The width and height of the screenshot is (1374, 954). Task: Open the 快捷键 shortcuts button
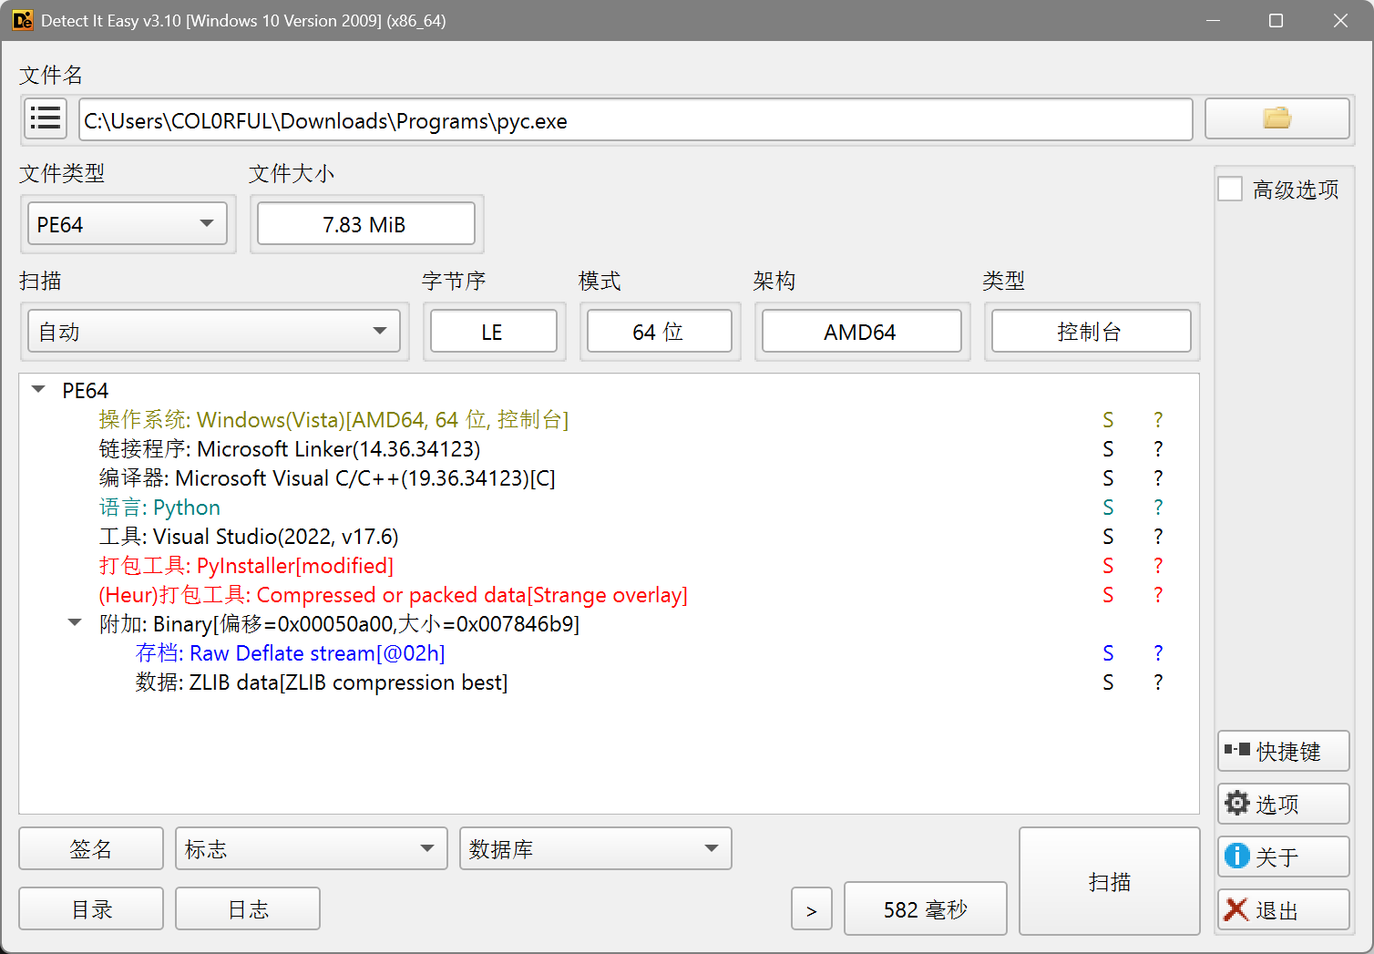click(1283, 751)
